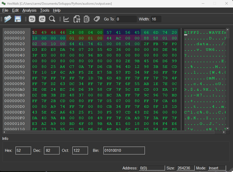233x172 pixels.
Task: Click byte DB in row 000000B0
Action: pos(44,95)
